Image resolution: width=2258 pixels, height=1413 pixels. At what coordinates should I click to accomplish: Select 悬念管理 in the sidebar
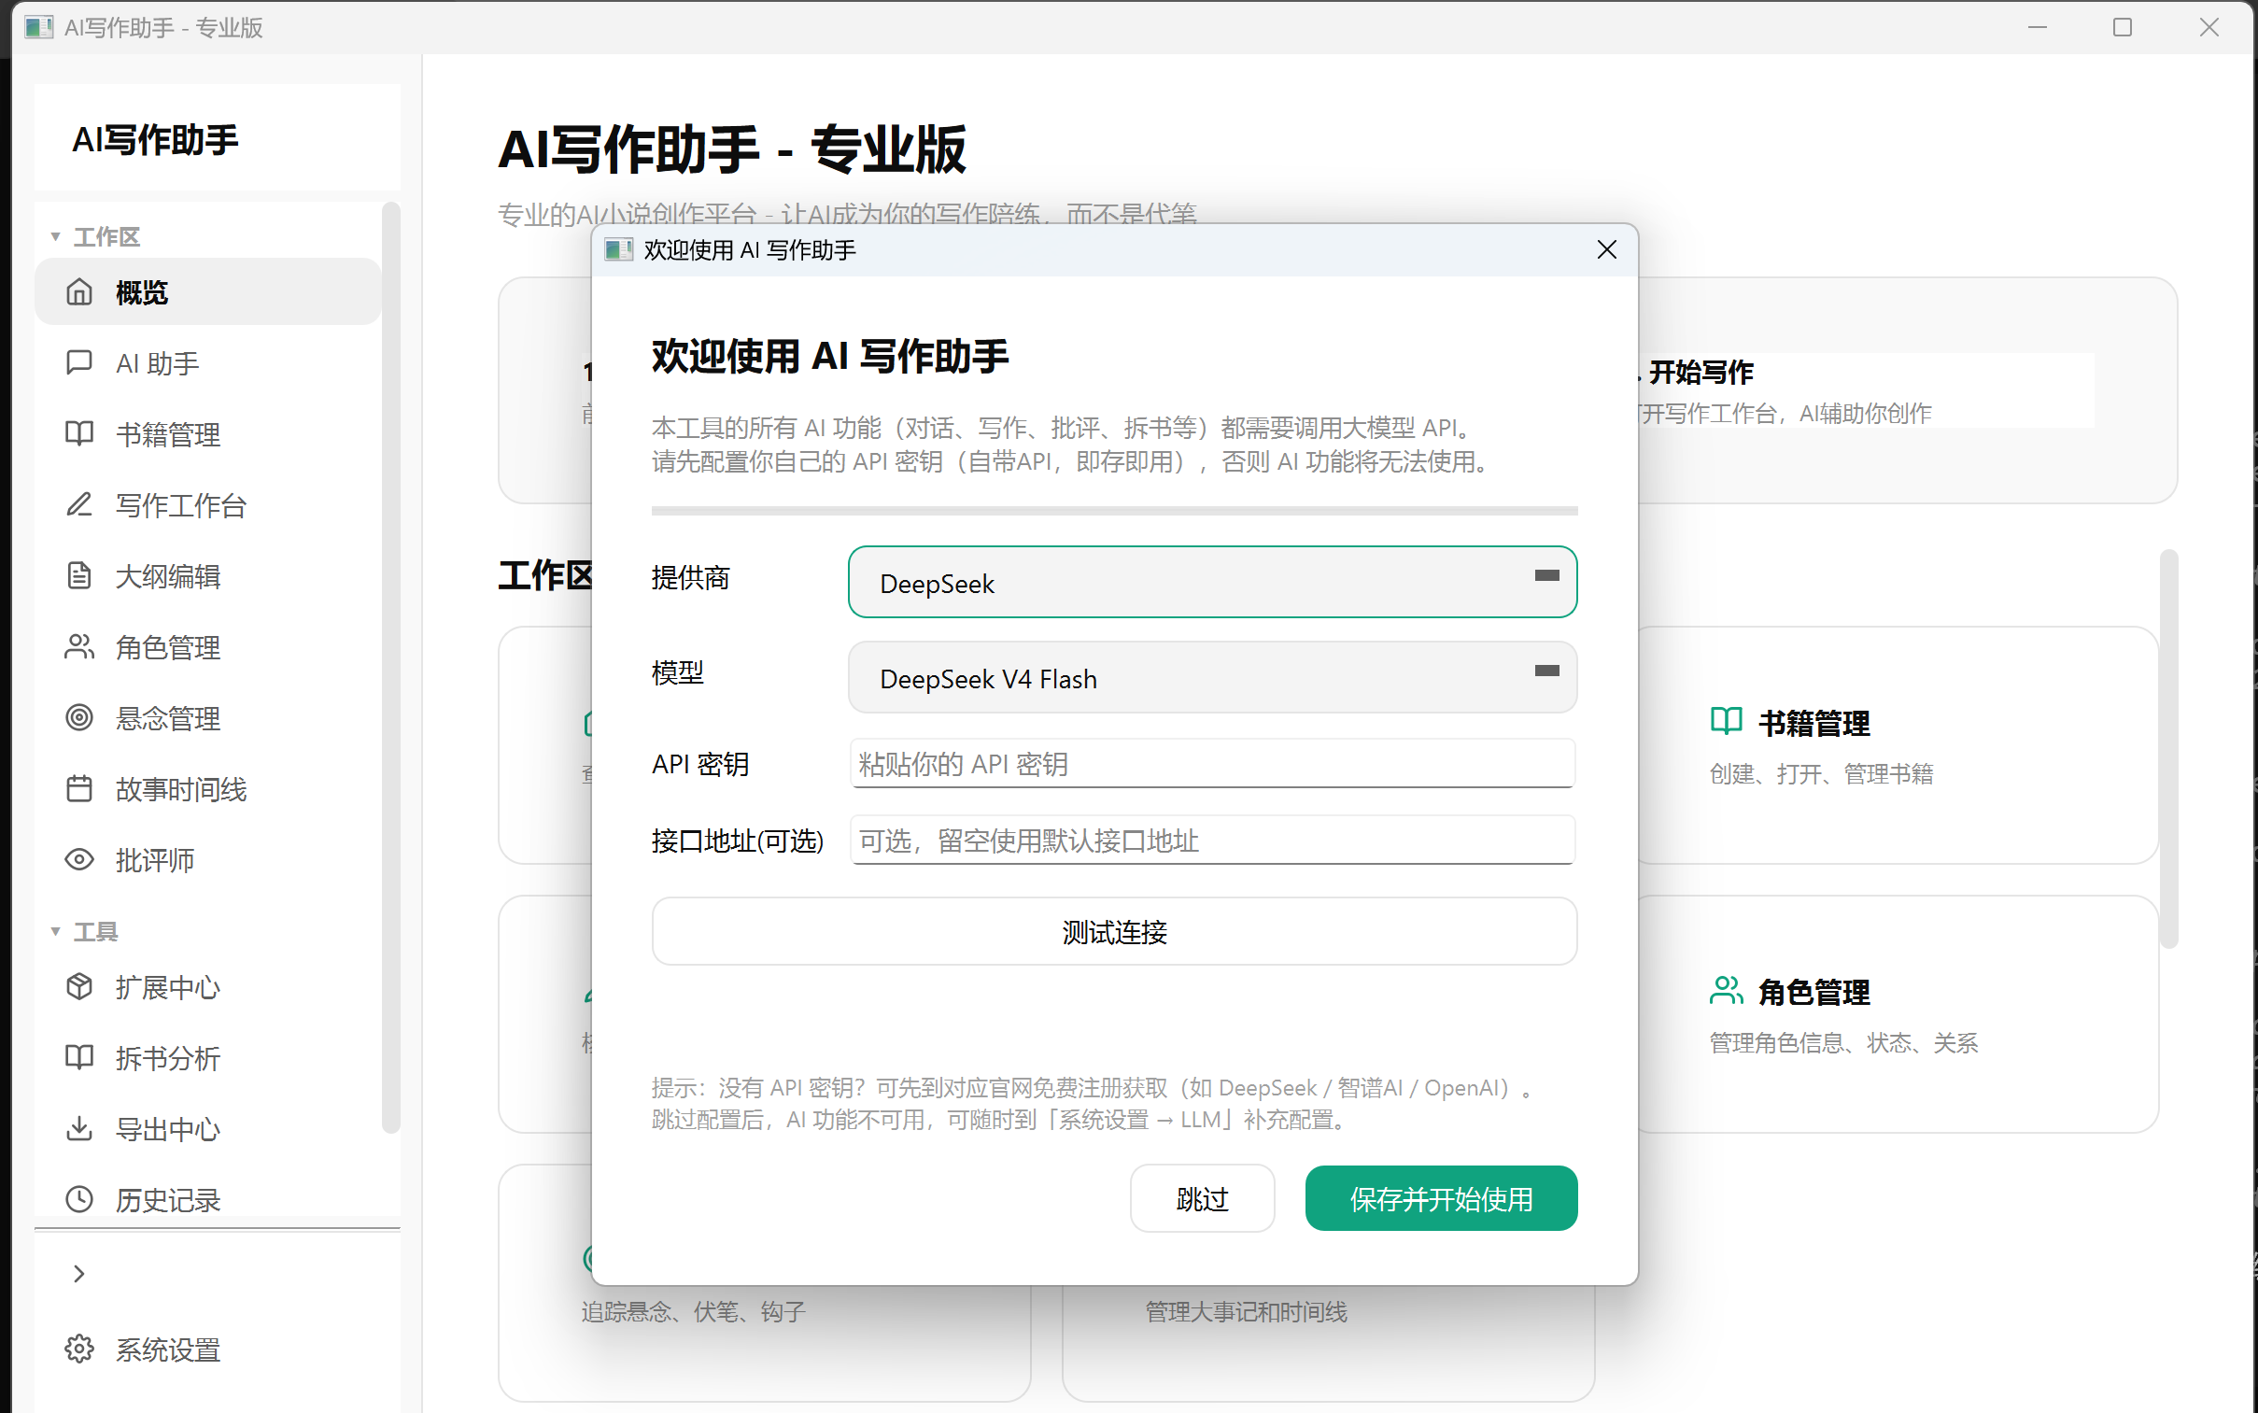click(x=207, y=718)
